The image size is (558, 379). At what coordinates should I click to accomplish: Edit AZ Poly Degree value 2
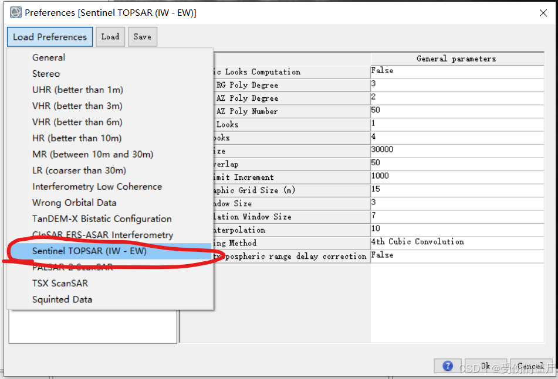pyautogui.click(x=457, y=98)
